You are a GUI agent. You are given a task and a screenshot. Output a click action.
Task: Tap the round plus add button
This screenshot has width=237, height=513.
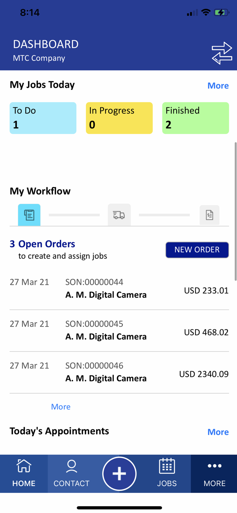tap(119, 474)
